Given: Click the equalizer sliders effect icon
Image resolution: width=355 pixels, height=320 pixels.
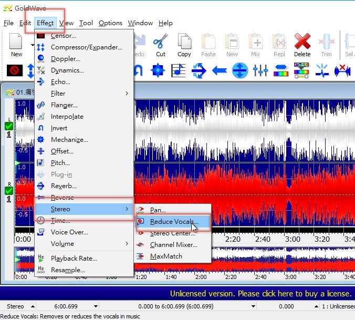Looking at the screenshot, I should coord(260,70).
